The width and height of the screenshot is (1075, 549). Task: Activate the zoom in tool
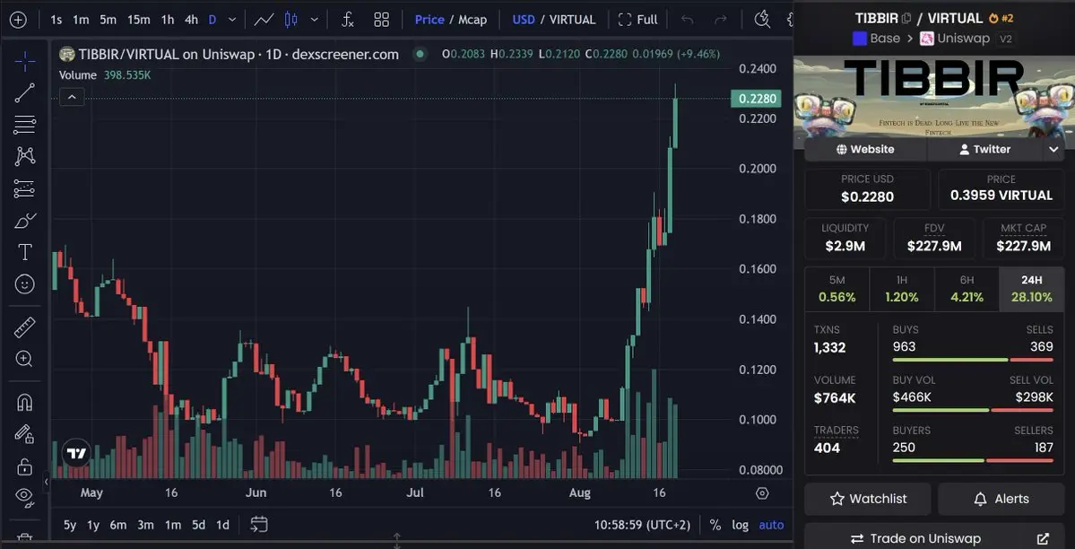[25, 359]
